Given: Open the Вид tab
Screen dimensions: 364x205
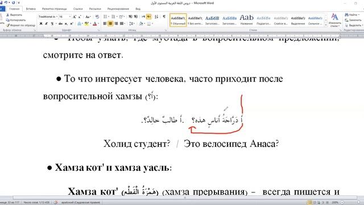Looking at the screenshot, I should (138, 9).
